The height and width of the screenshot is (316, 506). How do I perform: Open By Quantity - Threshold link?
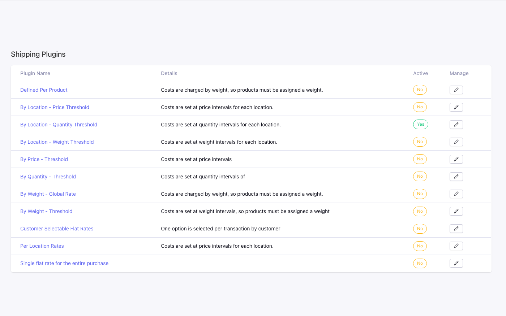click(x=48, y=177)
